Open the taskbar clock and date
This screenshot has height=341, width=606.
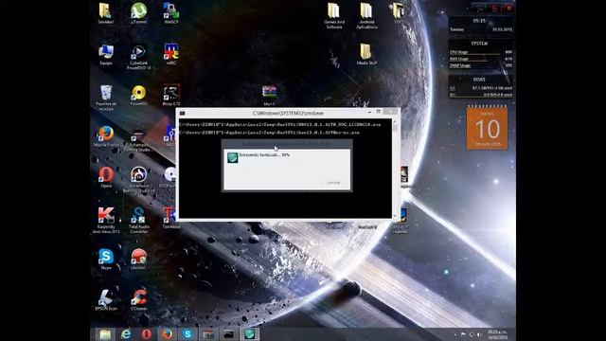[x=497, y=334]
